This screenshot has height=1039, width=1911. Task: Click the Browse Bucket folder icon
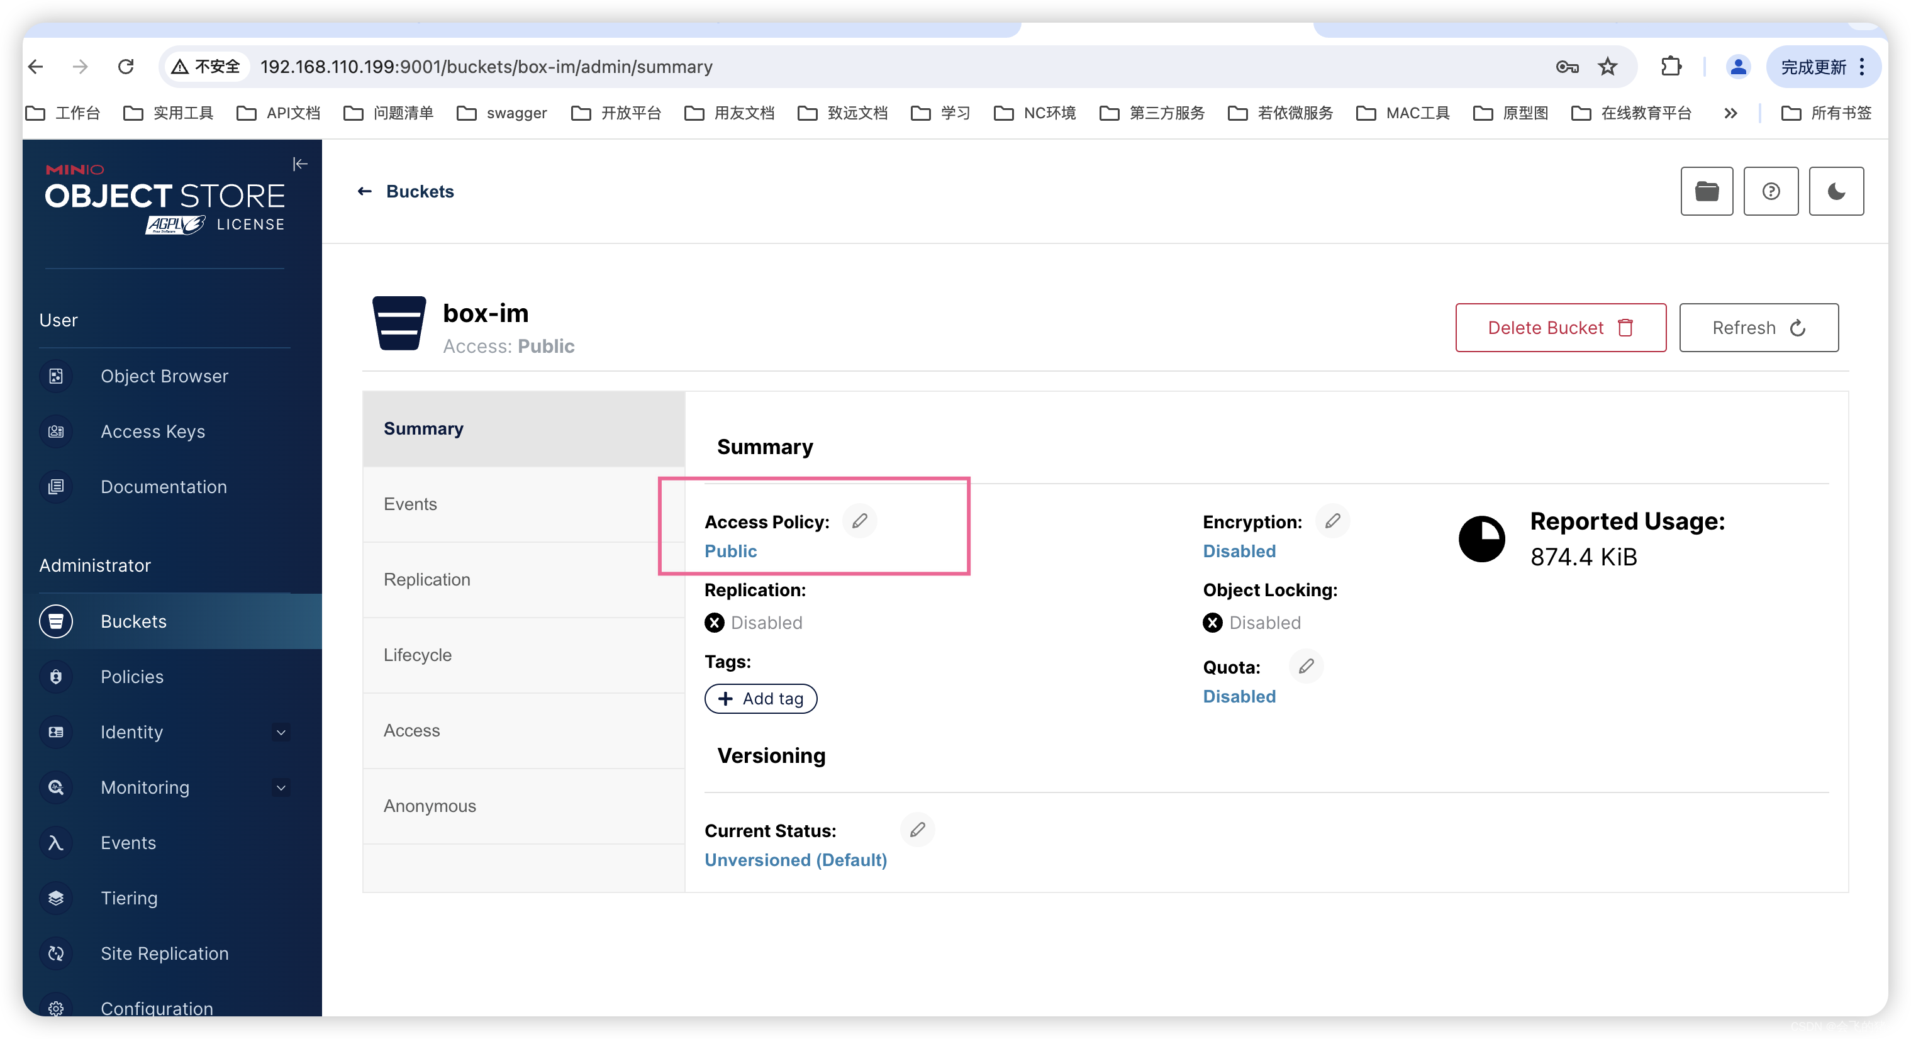click(1706, 191)
